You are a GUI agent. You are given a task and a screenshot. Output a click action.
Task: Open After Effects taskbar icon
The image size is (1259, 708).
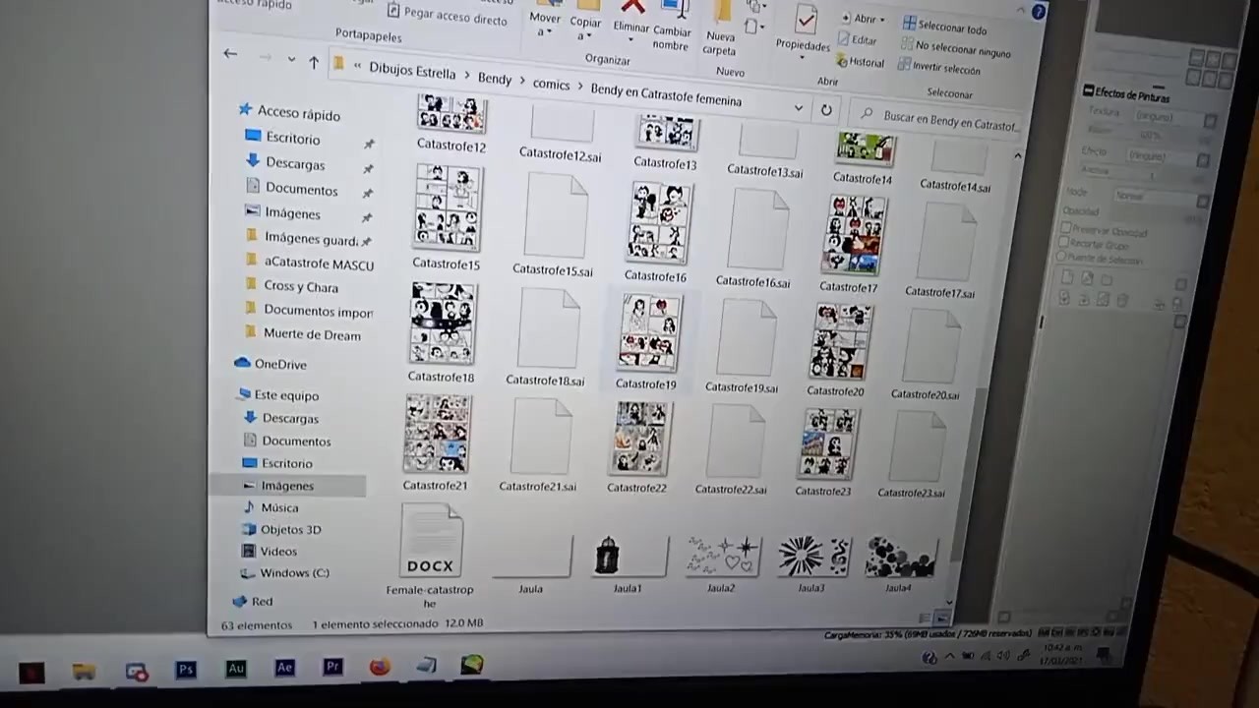(284, 668)
